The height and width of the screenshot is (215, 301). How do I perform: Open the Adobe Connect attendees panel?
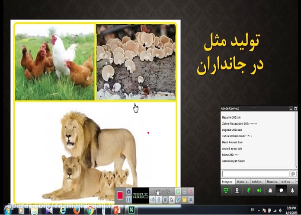270,190
